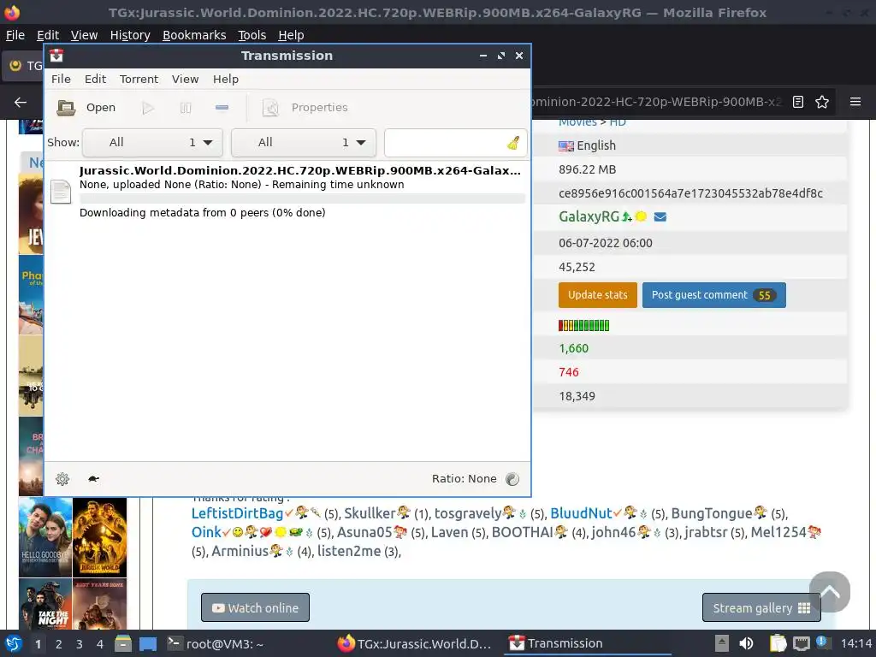The image size is (876, 657).
Task: Click Post guest comment button
Action: pyautogui.click(x=713, y=295)
